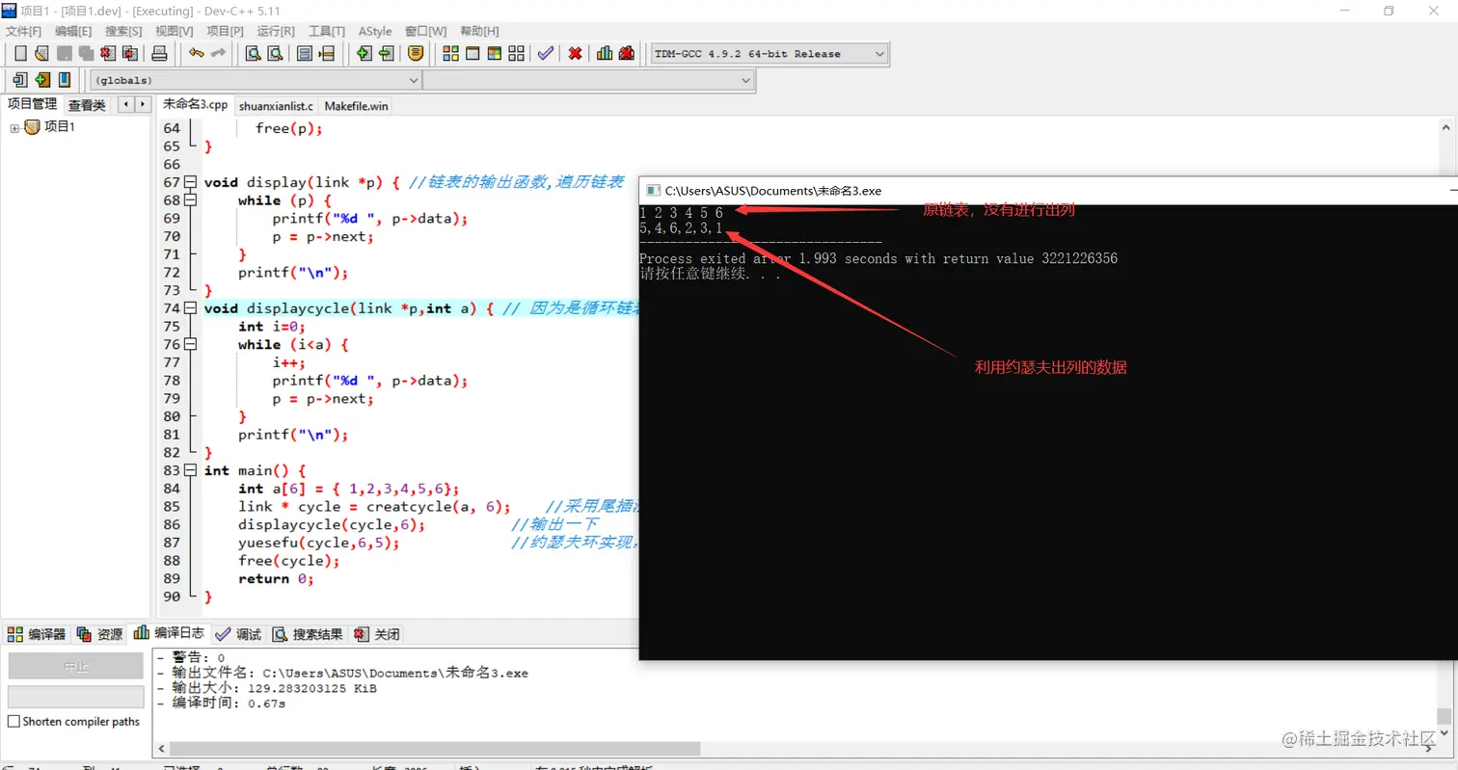Viewport: 1458px width, 770px height.
Task: Click the Toggle Bookmark toolbar icon
Action: tap(387, 54)
